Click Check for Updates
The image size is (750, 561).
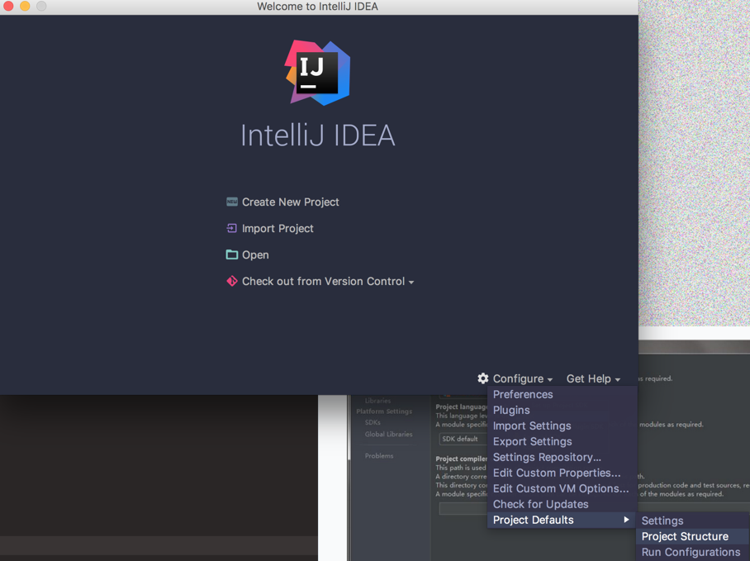pos(562,504)
